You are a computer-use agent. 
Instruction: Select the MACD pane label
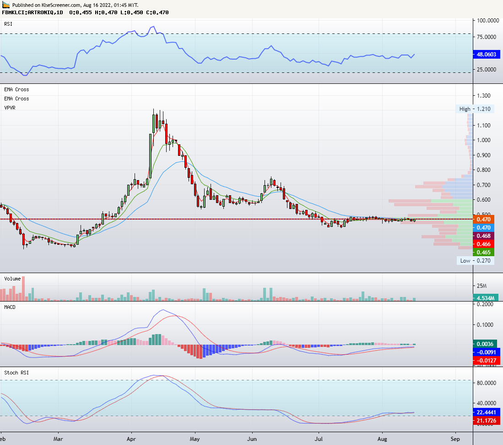click(x=9, y=308)
